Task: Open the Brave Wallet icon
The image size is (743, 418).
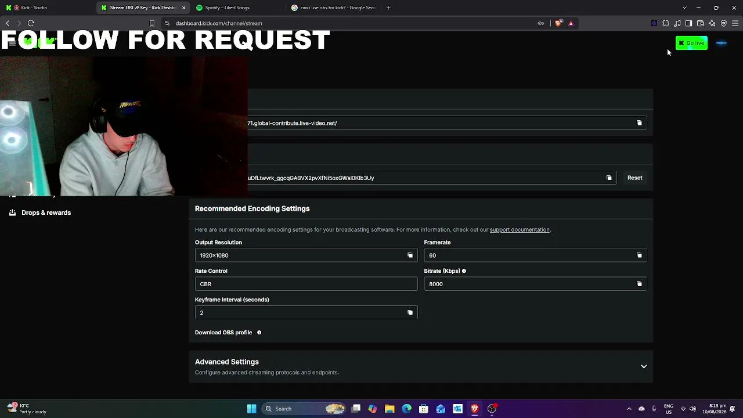Action: coord(700,23)
